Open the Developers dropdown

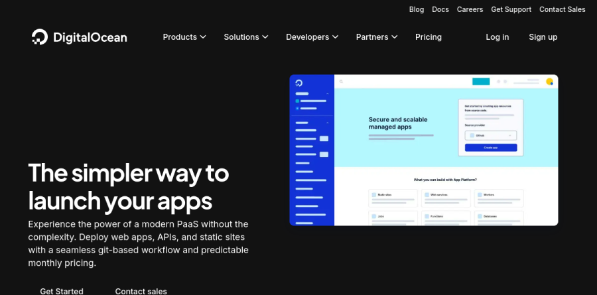(312, 37)
